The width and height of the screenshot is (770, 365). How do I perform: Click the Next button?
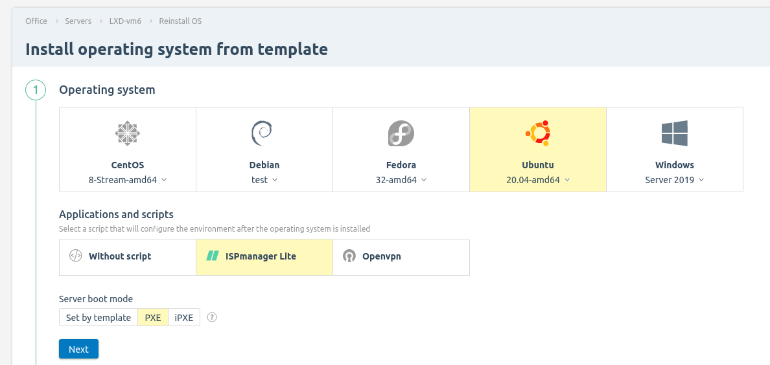pos(78,349)
